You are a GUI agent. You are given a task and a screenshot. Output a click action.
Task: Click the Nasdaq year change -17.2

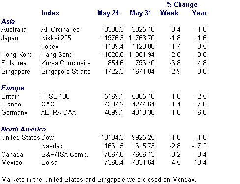(199, 146)
